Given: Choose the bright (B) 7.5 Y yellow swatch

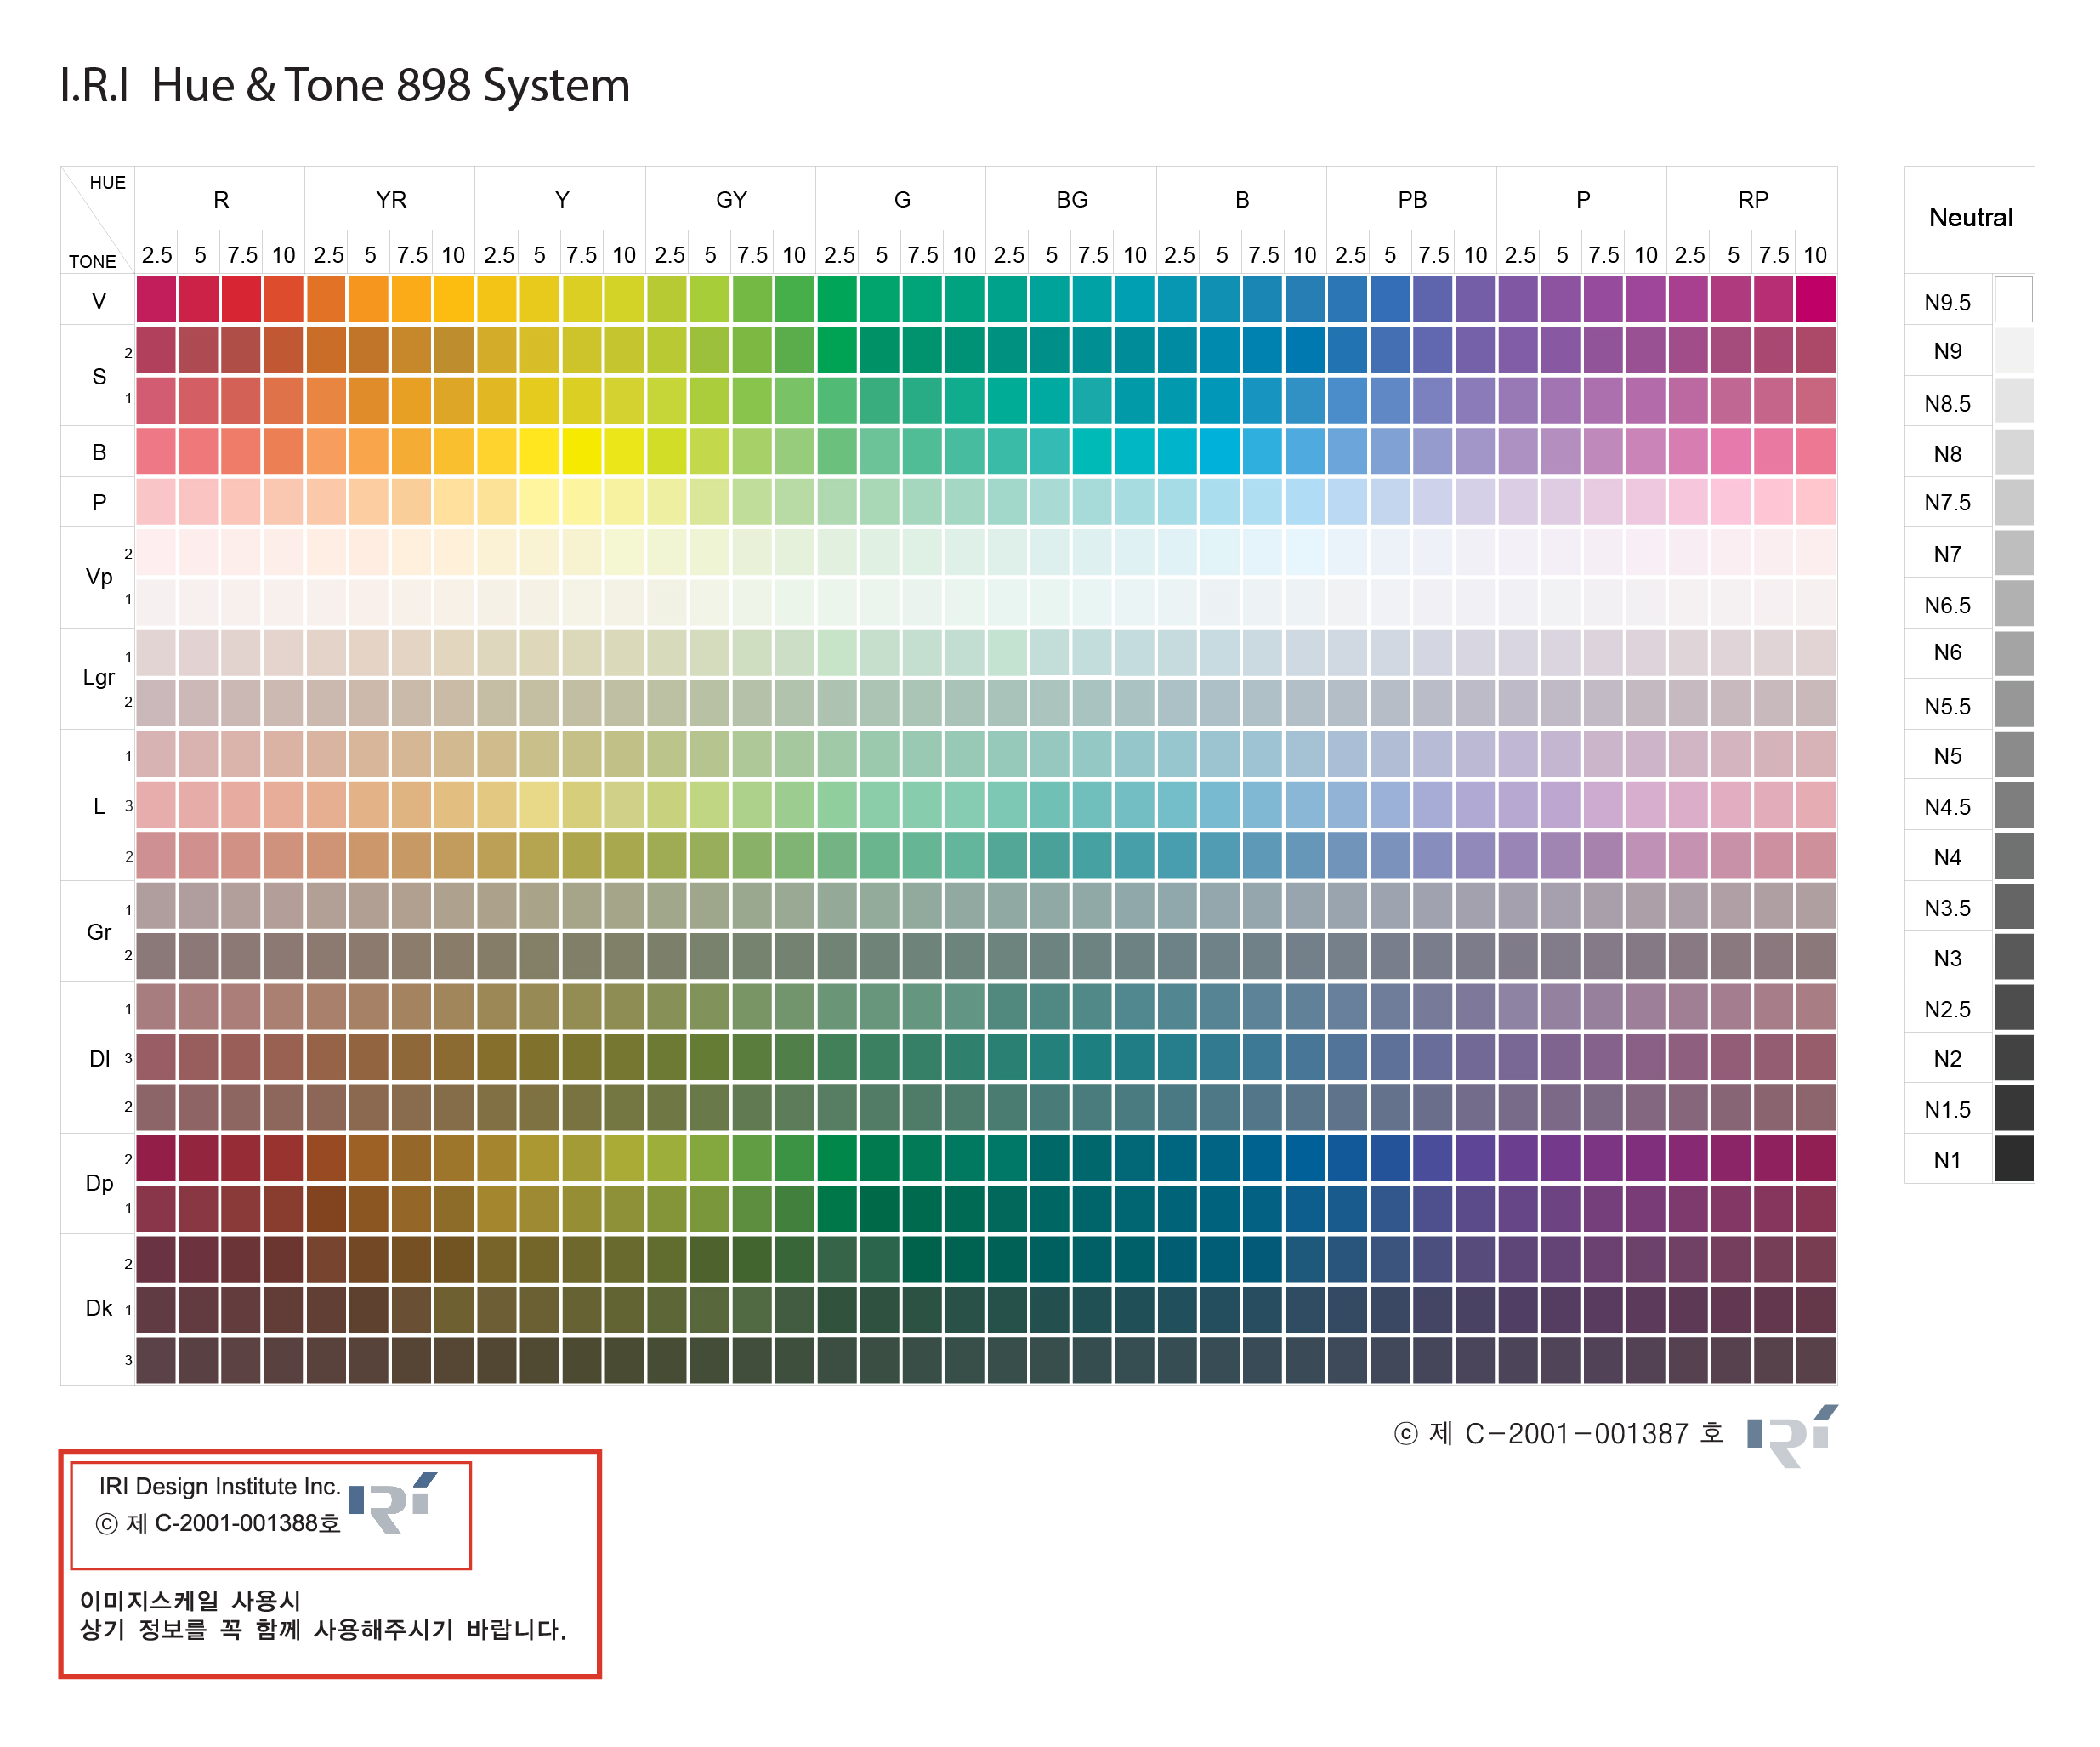Looking at the screenshot, I should 582,452.
